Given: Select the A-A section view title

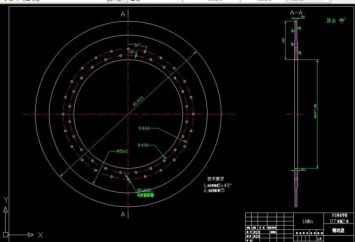Looking at the screenshot, I should 296,13.
